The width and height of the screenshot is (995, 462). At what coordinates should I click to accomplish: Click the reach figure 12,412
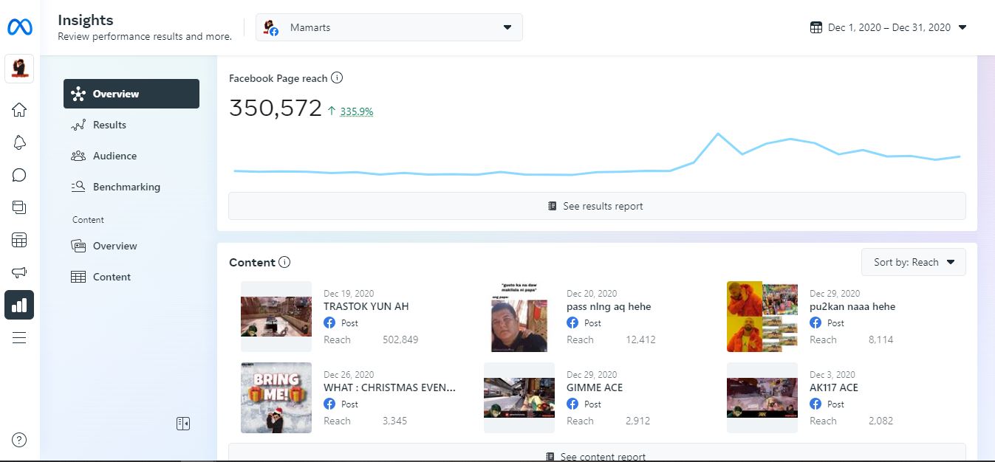[640, 339]
